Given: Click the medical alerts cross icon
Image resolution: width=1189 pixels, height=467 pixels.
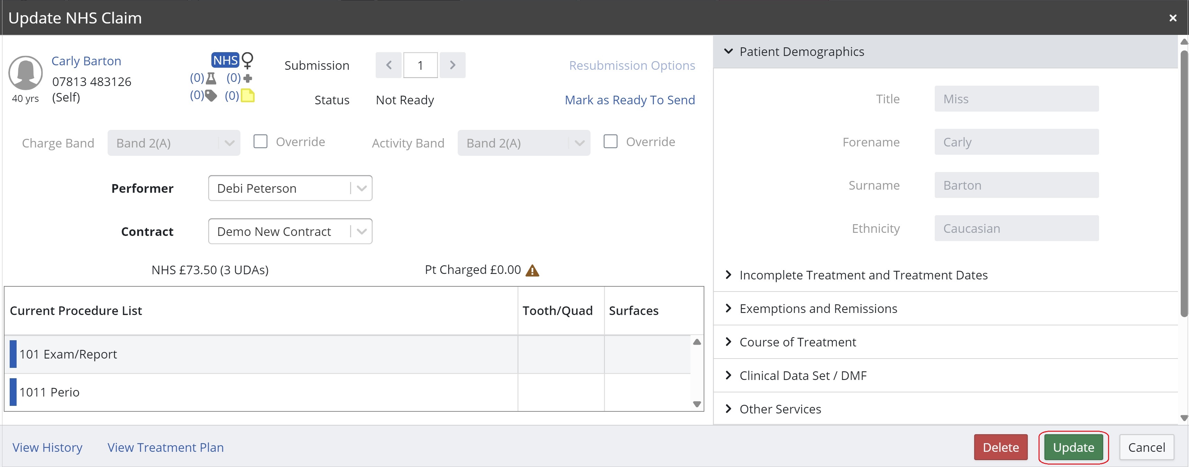Looking at the screenshot, I should 248,78.
